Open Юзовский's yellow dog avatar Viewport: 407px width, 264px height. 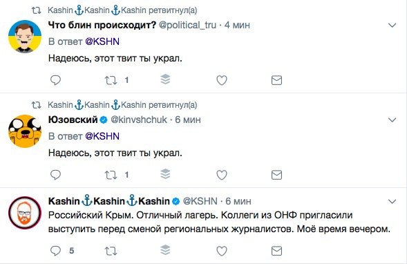[x=25, y=131]
